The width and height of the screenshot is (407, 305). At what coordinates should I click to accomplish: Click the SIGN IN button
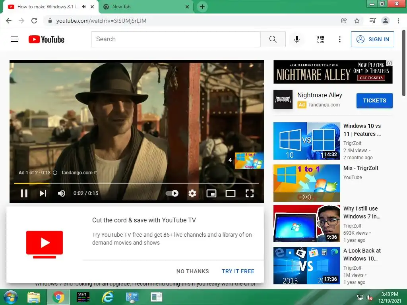372,39
